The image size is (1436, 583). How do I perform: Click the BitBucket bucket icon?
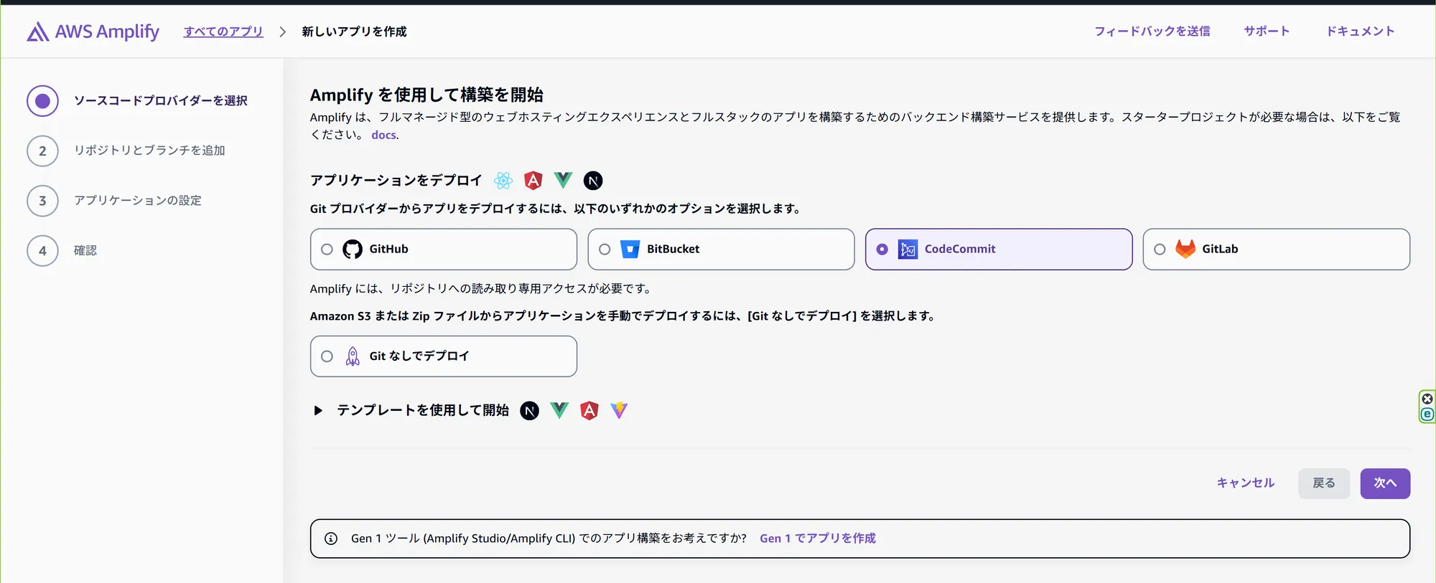[630, 250]
